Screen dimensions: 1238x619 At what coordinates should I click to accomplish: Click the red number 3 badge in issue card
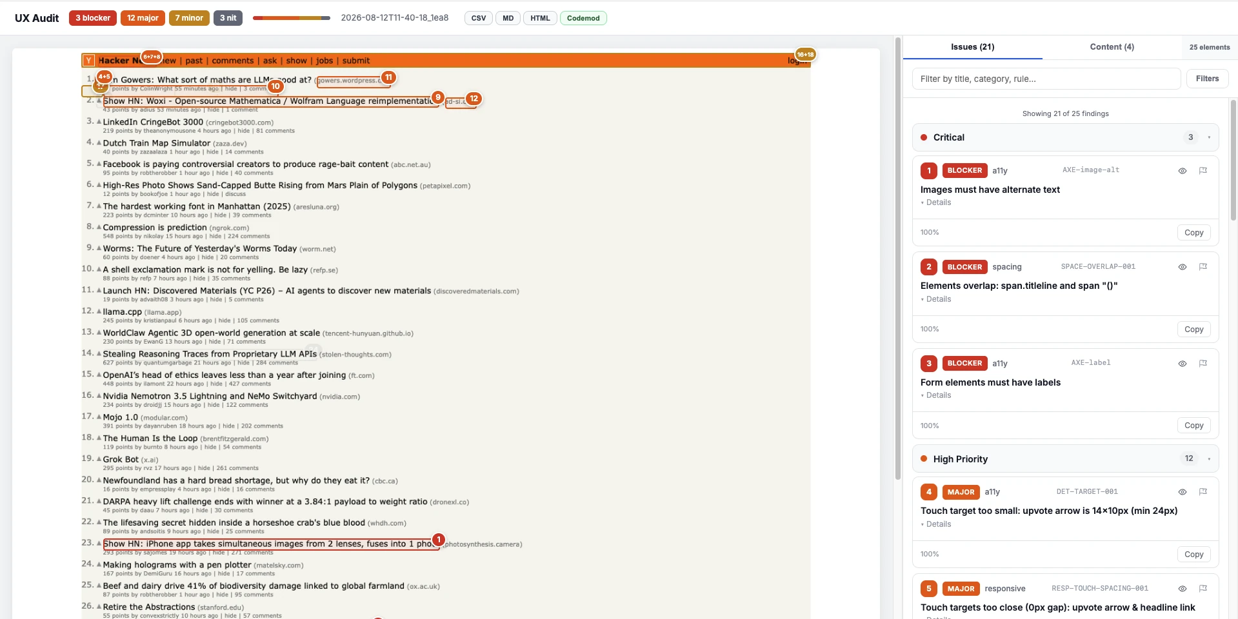coord(929,364)
